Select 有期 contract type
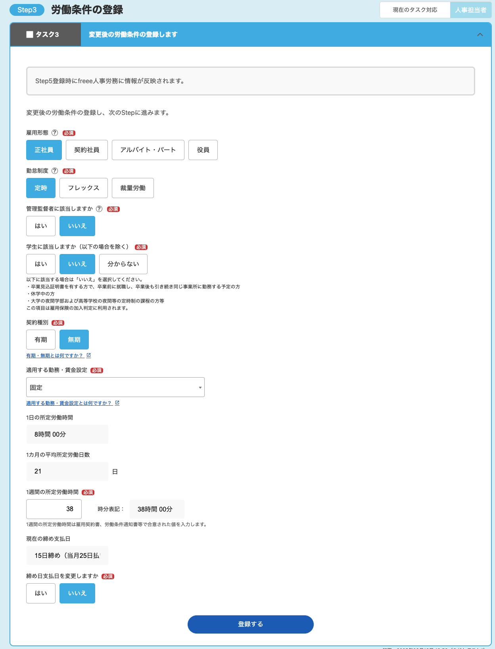The height and width of the screenshot is (649, 495). 41,340
